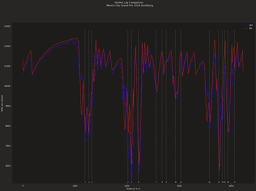Select the corner 16 marker number

pyautogui.click(x=228, y=182)
